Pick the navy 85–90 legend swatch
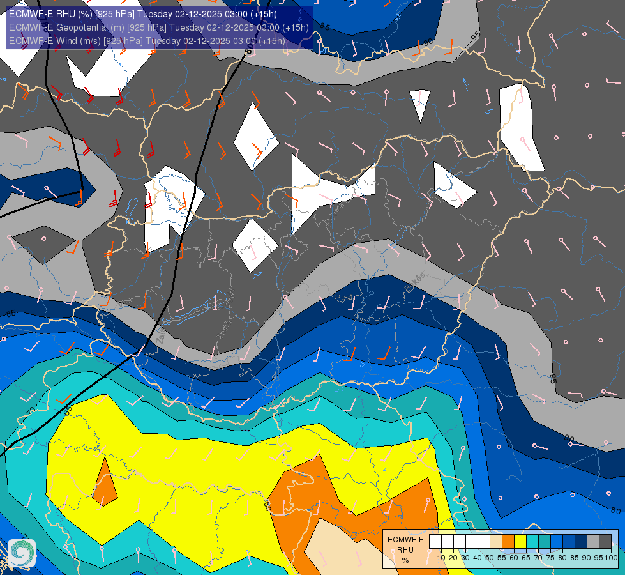Screen dimensions: 625x575 tap(581, 541)
